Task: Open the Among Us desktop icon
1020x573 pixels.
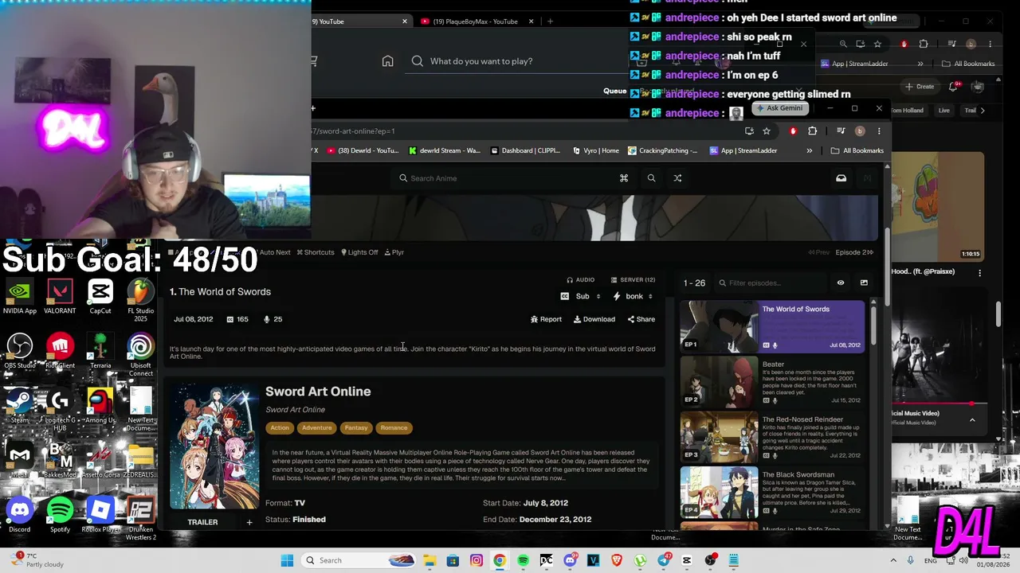Action: pos(100,404)
